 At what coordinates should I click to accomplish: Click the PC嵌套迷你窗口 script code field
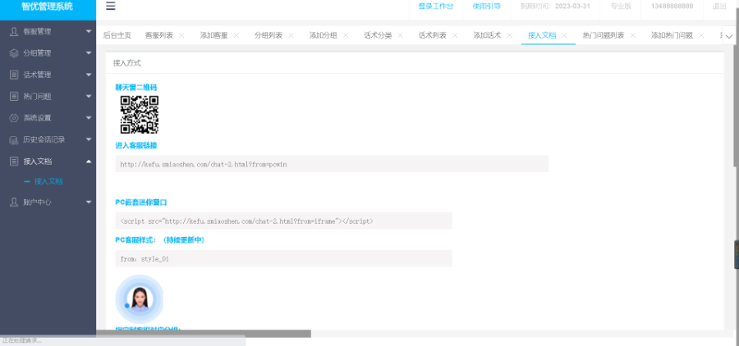[x=284, y=221]
